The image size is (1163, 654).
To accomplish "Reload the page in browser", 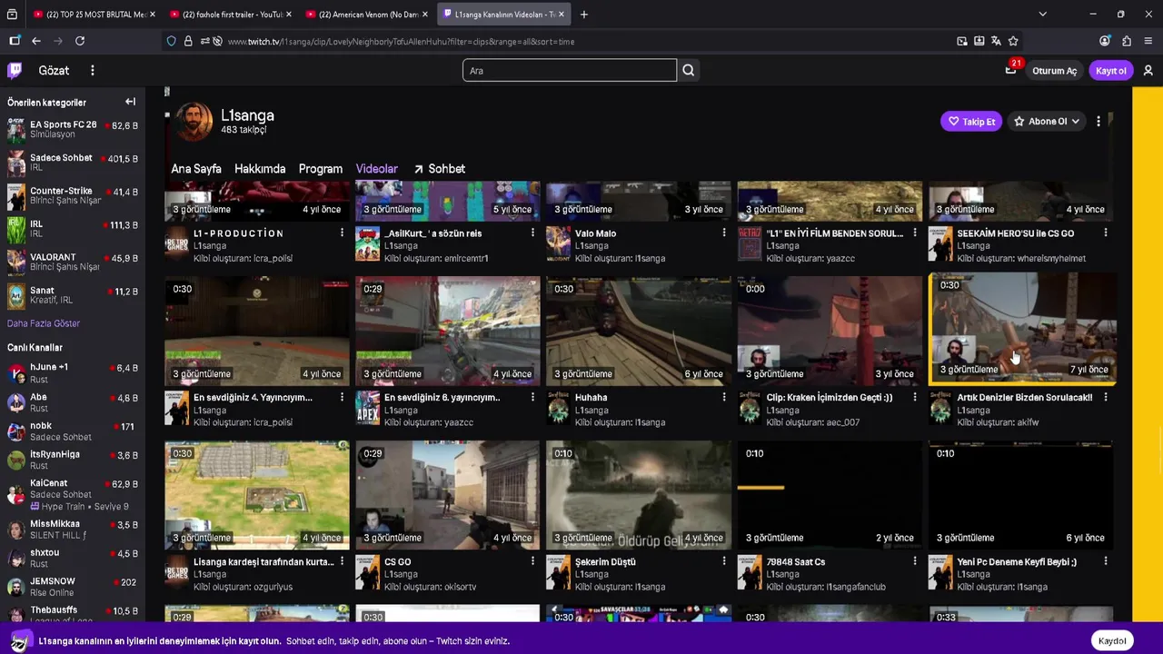I will [80, 41].
